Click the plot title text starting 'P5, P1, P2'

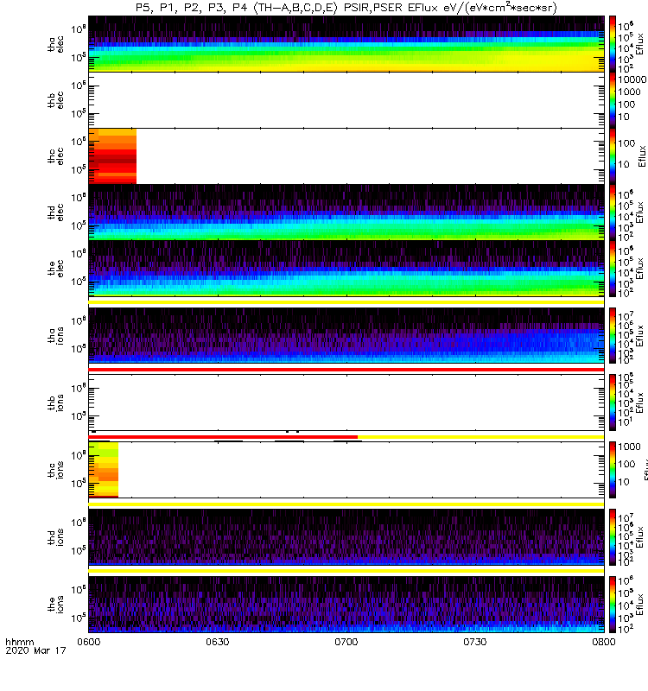(346, 8)
